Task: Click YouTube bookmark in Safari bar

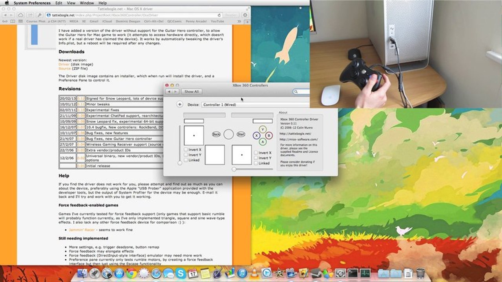Action: click(x=217, y=21)
